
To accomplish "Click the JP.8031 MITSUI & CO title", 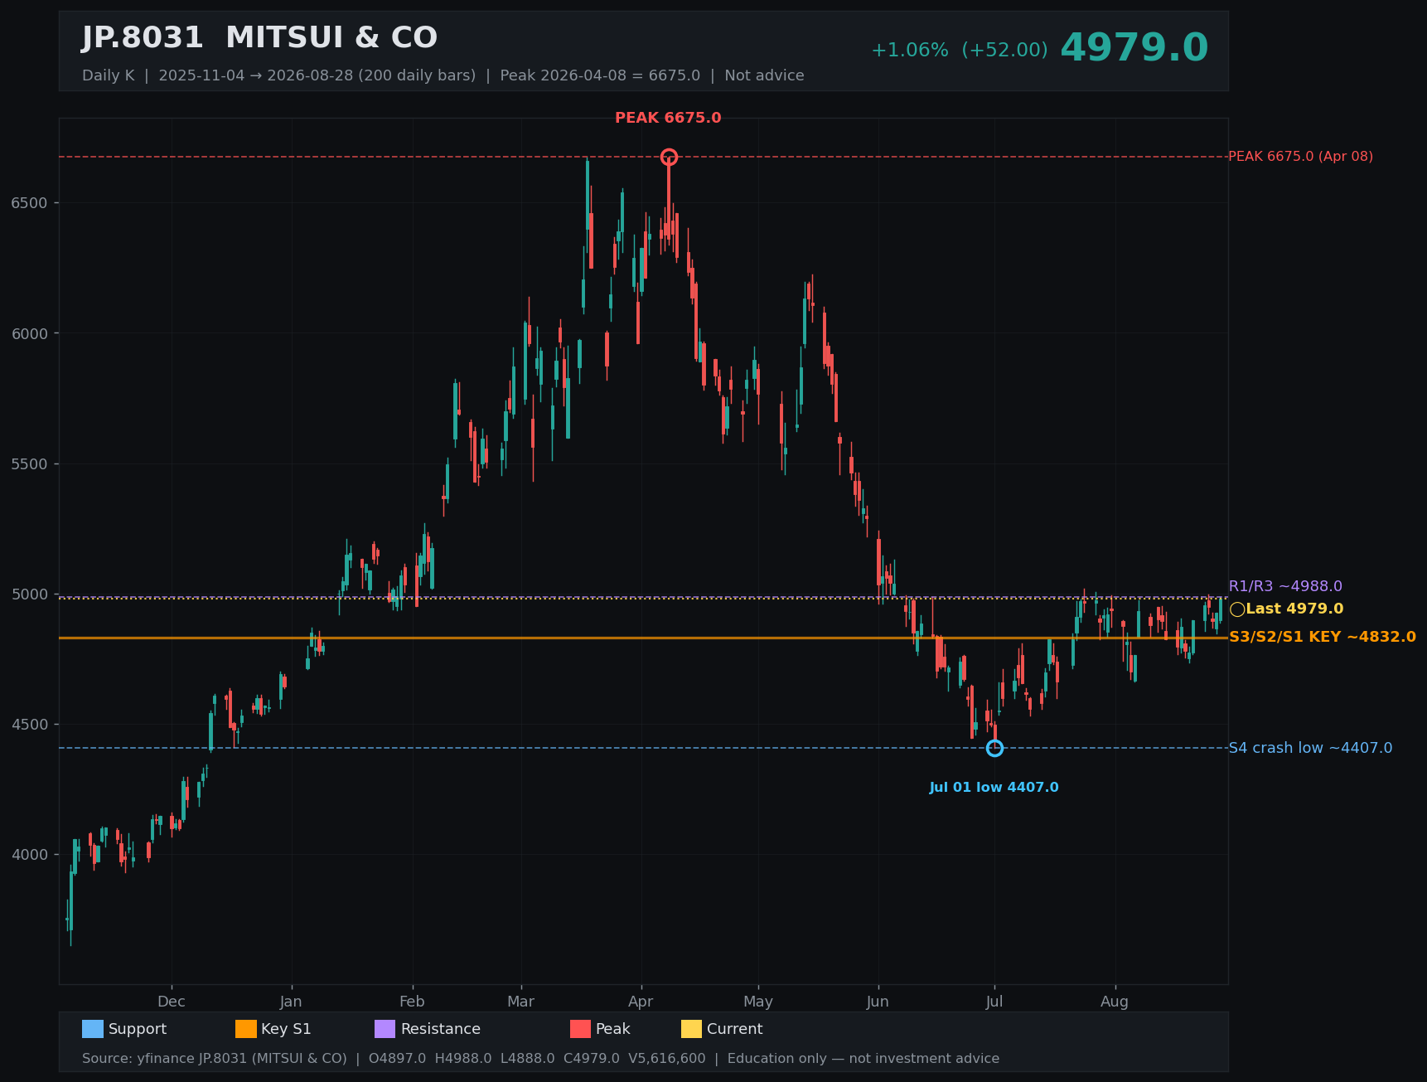I will coord(259,38).
